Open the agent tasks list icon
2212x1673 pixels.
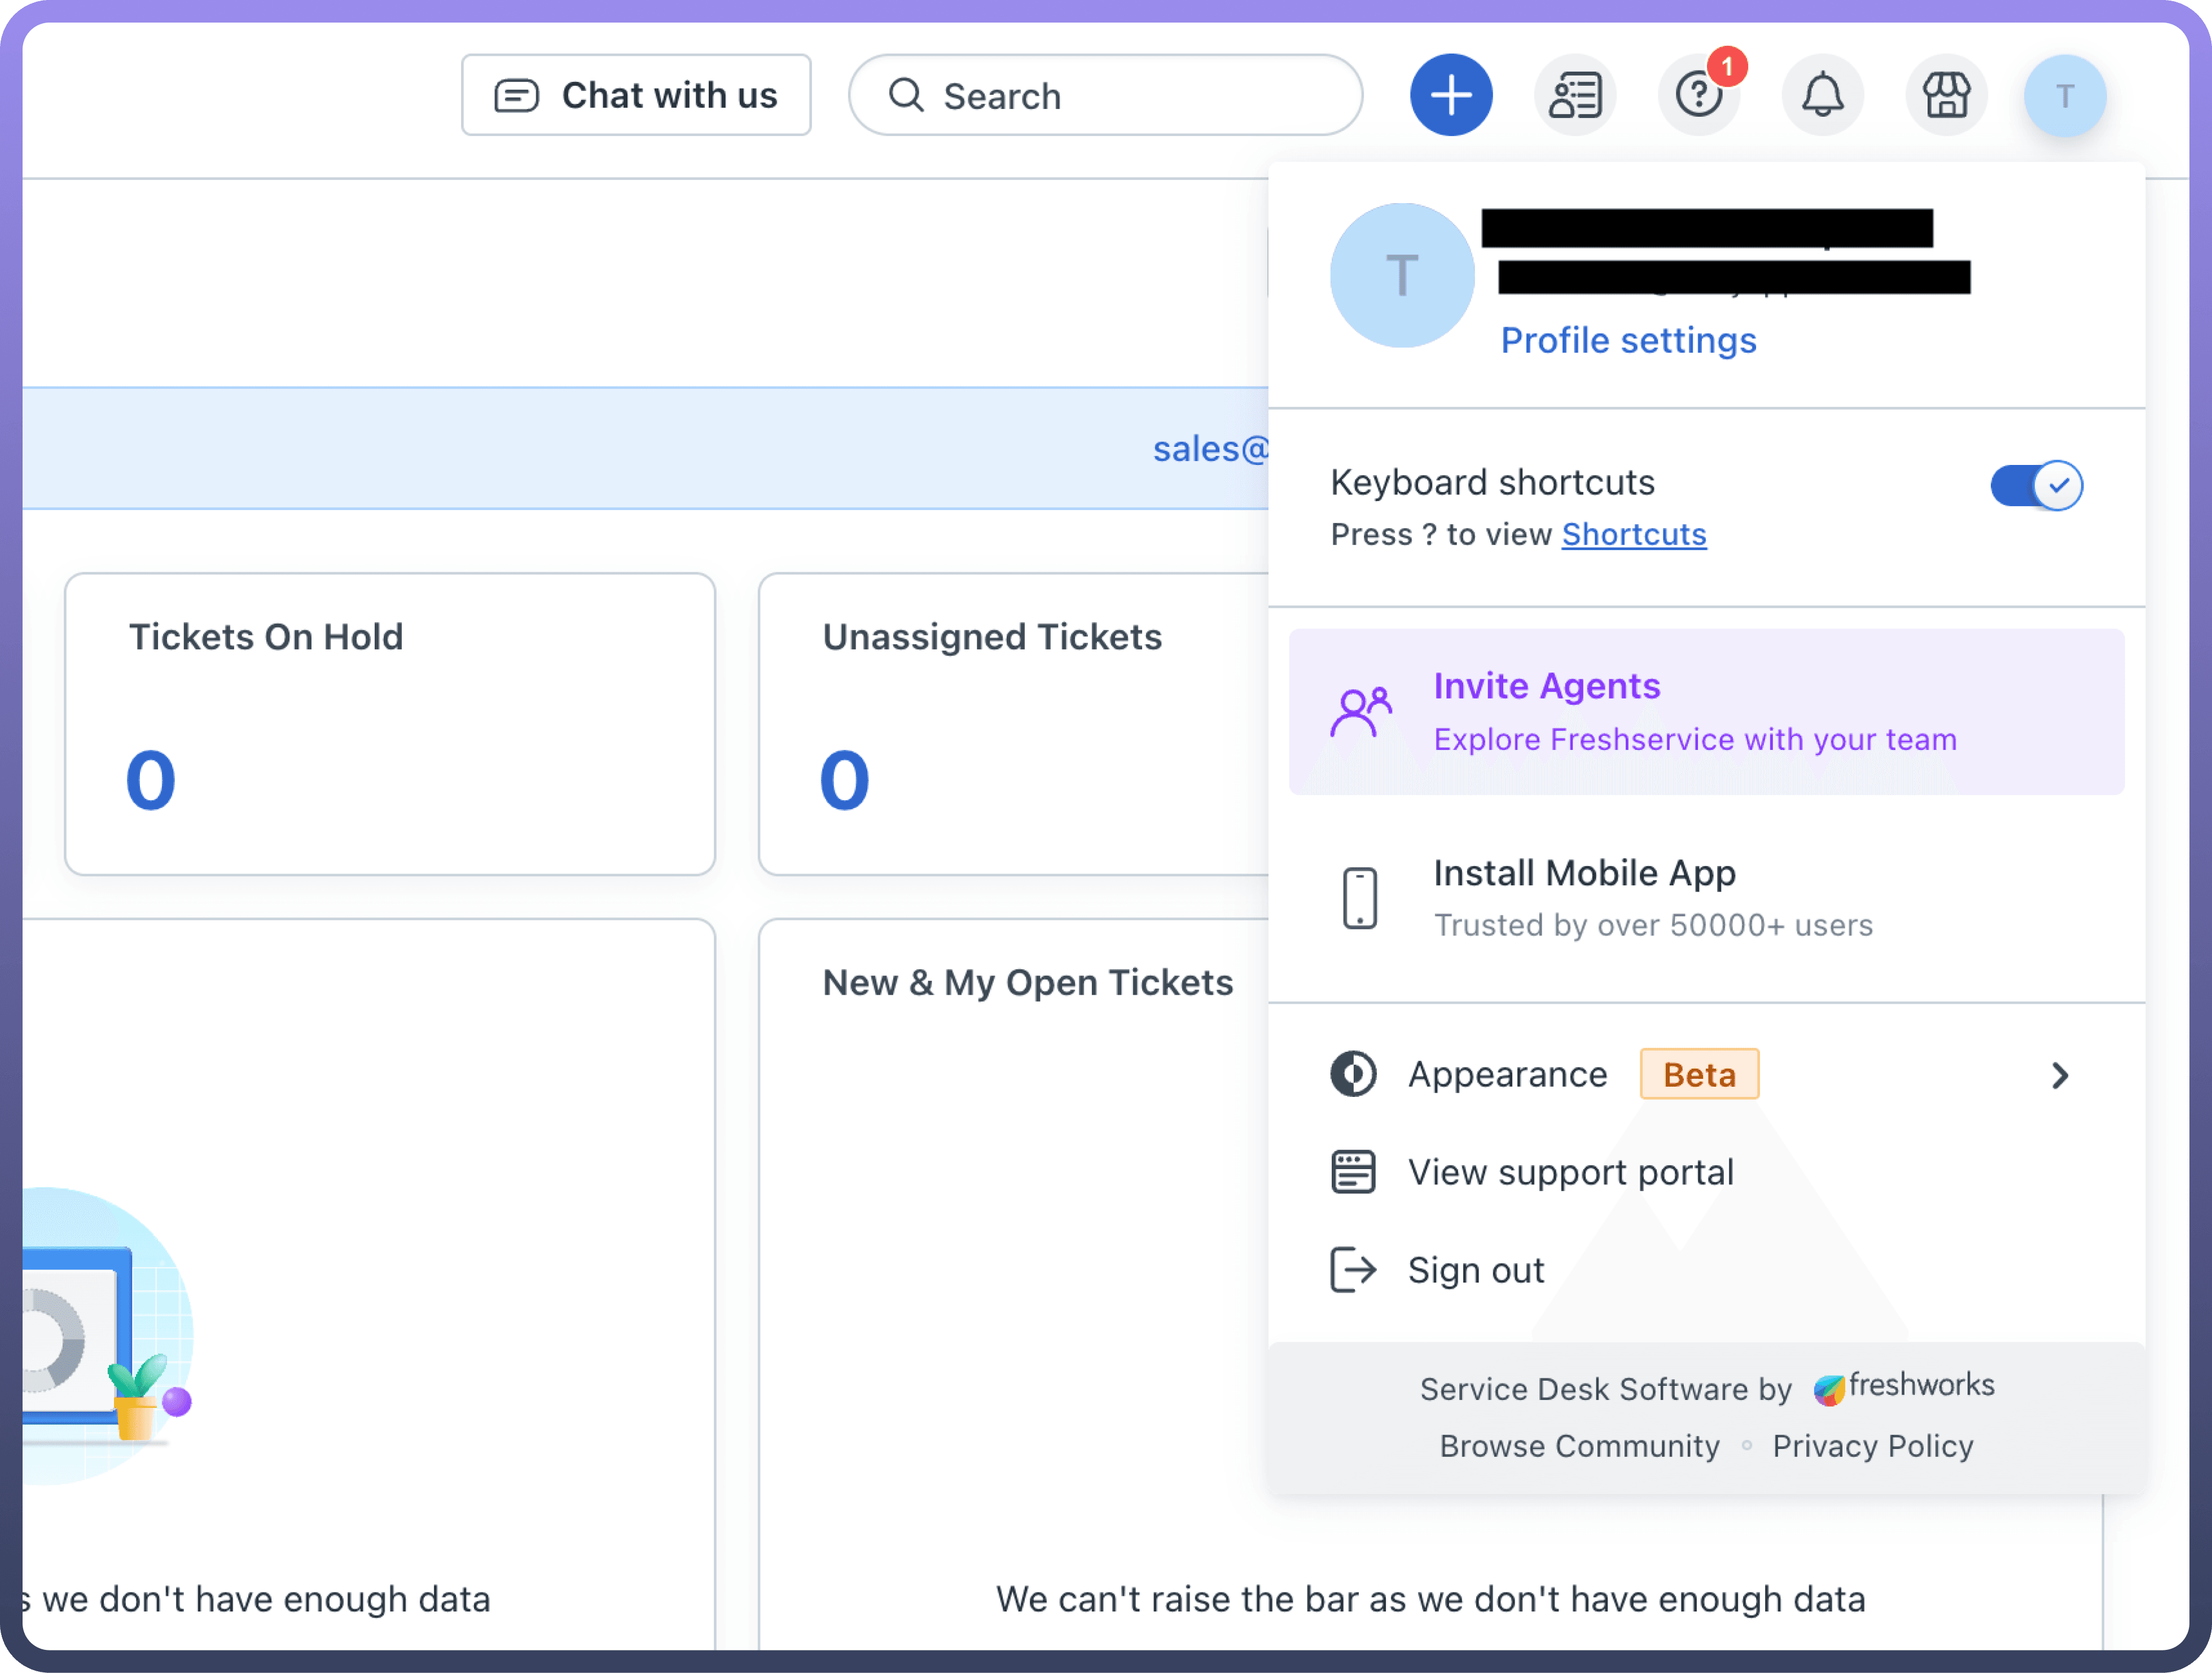click(x=1575, y=96)
